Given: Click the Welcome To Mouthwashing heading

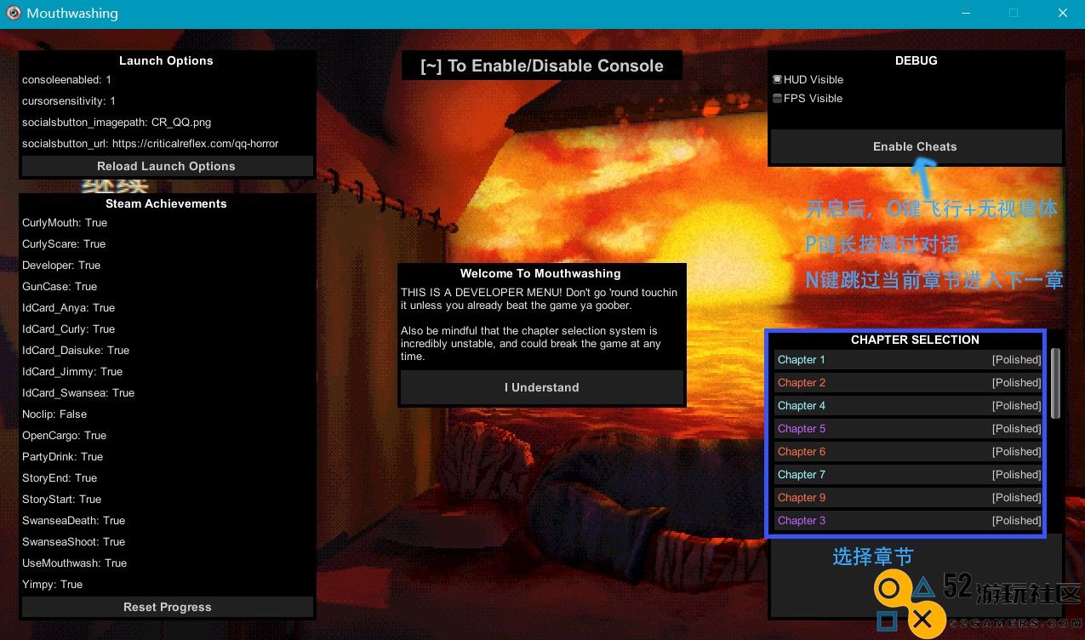Looking at the screenshot, I should click(x=540, y=273).
